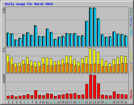Click the cyan pages bar for day 11
This screenshot has width=134, height=105.
pyautogui.click(x=48, y=38)
